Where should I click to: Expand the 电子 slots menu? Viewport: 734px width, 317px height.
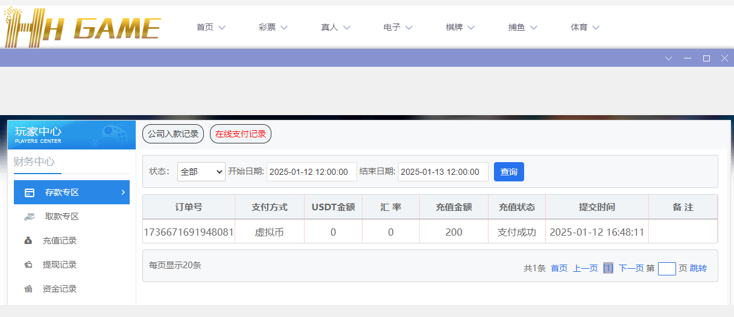click(398, 27)
